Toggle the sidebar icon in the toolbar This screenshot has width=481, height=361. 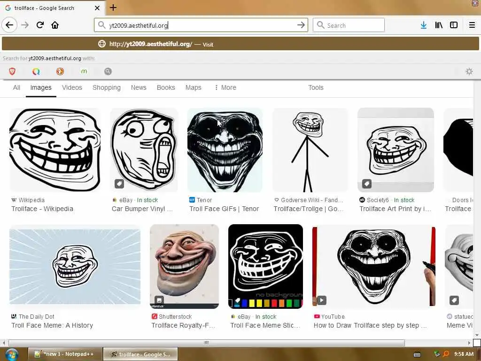point(454,25)
